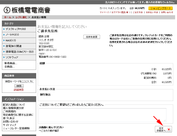Go to マイページ link in header

click(x=104, y=12)
